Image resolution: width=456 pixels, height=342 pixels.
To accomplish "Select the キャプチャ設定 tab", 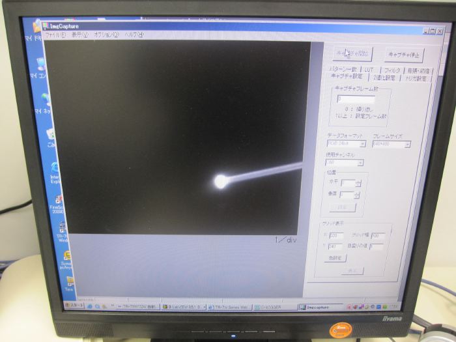I will pos(347,76).
